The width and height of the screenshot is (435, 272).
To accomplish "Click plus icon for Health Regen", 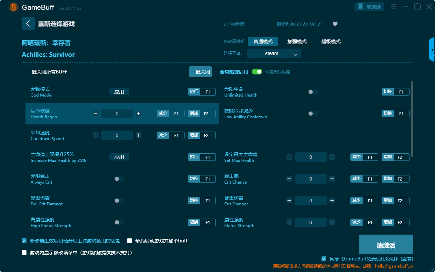I will click(x=138, y=114).
